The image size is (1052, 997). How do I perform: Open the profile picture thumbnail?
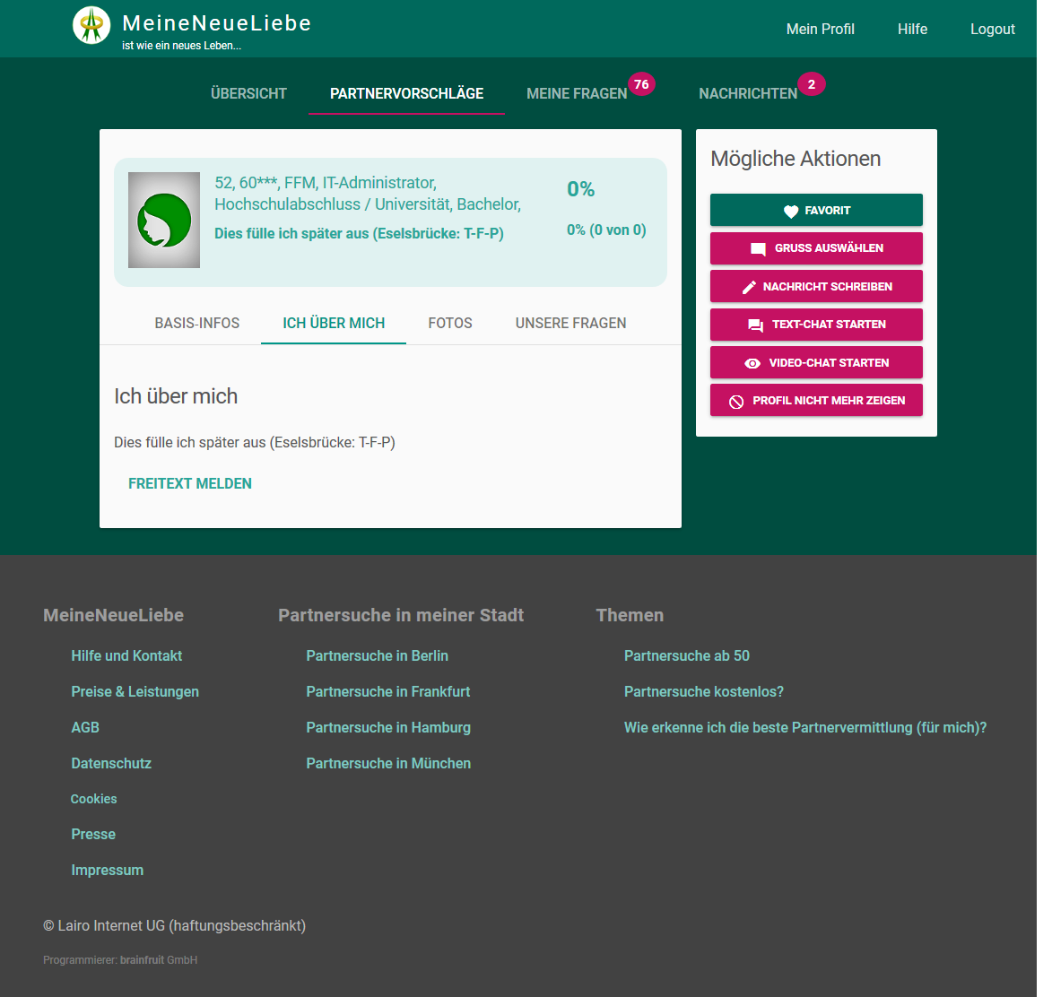click(164, 221)
